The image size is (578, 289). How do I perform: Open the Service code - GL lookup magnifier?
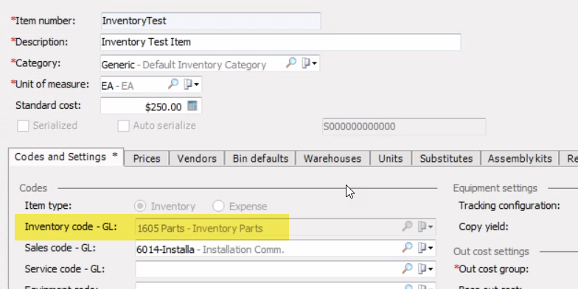click(x=407, y=269)
